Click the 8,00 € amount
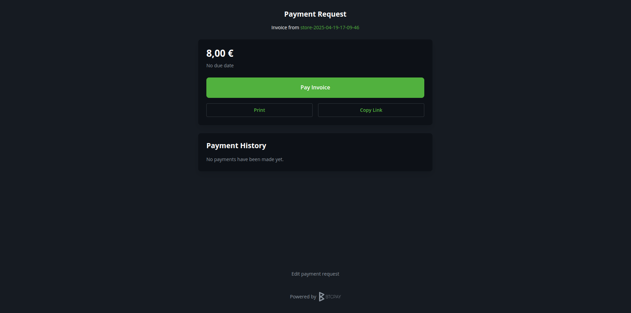 tap(220, 53)
